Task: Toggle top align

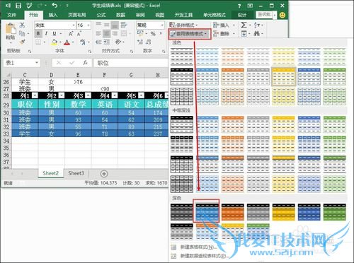Action: click(98, 25)
